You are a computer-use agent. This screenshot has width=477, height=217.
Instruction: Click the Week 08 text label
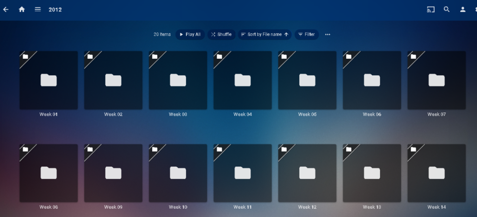[49, 207]
